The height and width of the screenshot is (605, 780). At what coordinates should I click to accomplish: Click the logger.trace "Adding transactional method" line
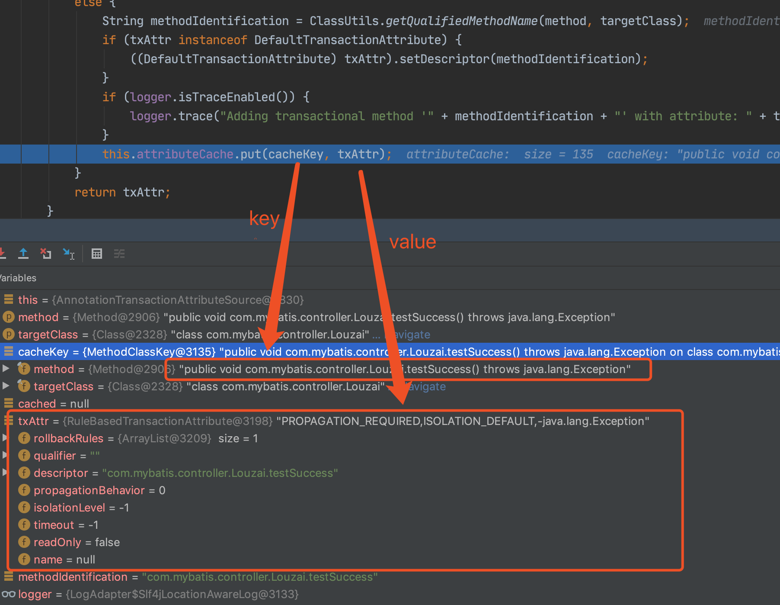pyautogui.click(x=454, y=116)
